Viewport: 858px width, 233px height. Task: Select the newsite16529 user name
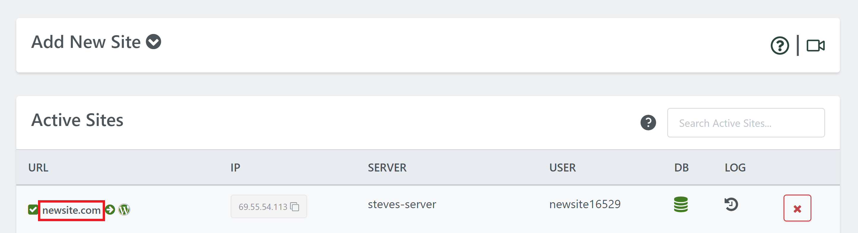585,204
